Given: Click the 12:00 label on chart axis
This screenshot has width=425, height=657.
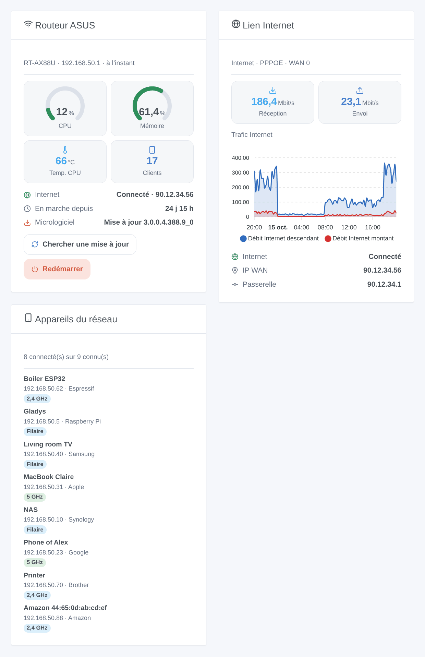Looking at the screenshot, I should [x=349, y=227].
